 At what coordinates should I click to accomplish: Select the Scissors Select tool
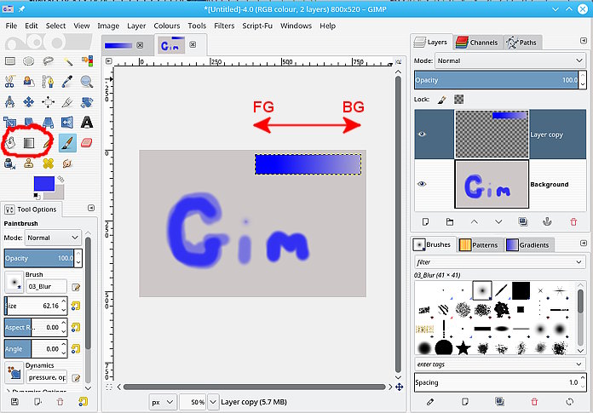[10, 81]
